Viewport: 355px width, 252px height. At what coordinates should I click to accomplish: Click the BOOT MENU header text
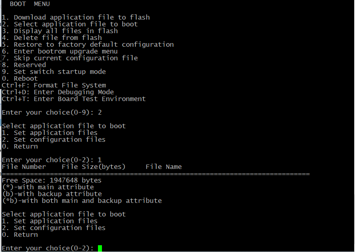[30, 4]
